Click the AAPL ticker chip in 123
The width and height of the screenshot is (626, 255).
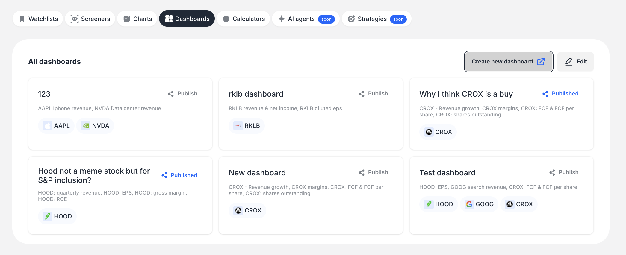(x=56, y=126)
